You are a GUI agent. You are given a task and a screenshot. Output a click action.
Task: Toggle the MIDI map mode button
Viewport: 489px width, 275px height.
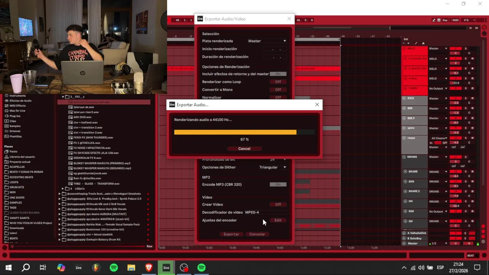(x=455, y=20)
